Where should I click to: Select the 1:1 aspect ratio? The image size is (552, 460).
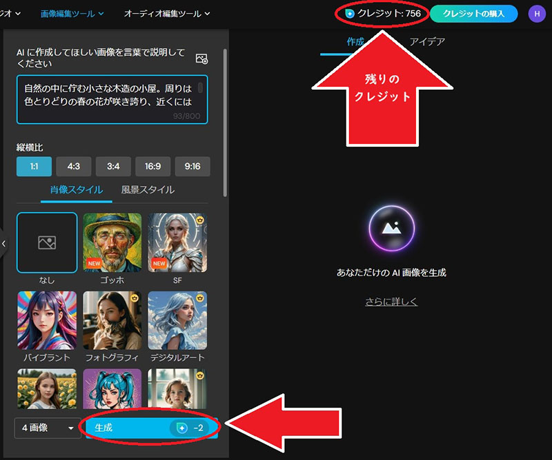(x=34, y=166)
